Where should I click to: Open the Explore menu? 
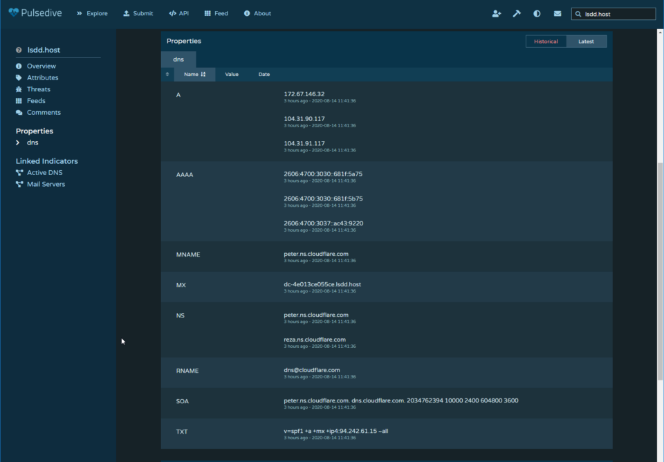click(x=92, y=13)
